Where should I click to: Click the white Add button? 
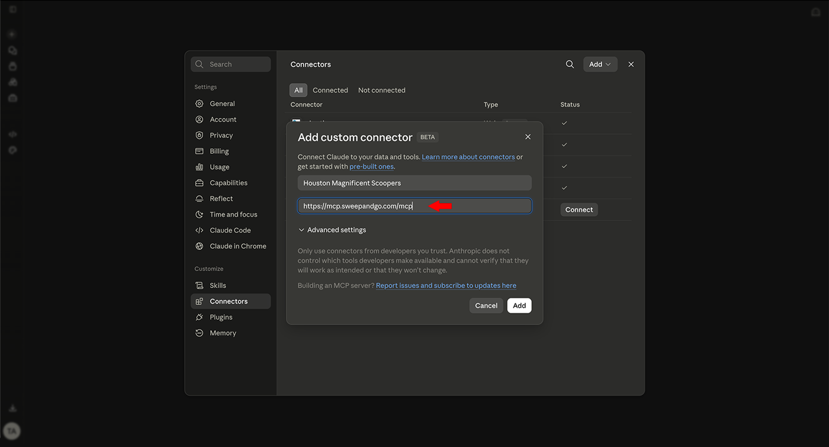[519, 305]
